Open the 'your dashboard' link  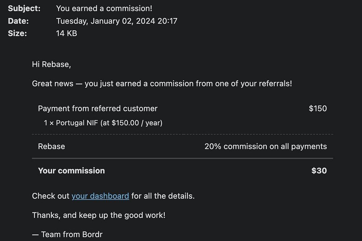point(100,196)
